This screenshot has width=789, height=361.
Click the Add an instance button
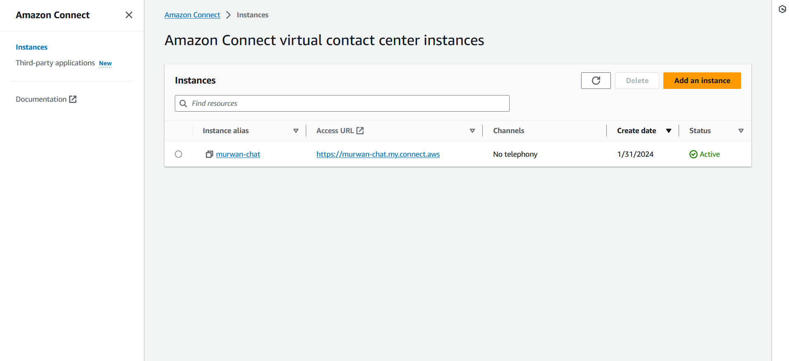point(702,81)
